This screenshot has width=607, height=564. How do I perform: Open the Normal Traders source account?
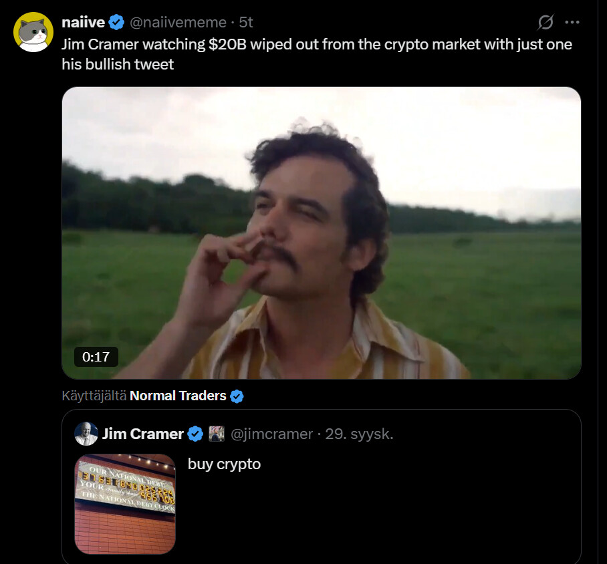point(178,396)
